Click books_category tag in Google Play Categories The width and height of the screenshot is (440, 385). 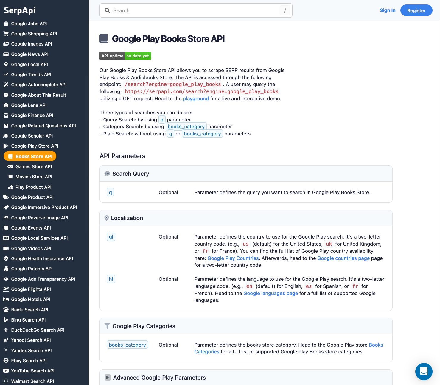click(x=127, y=345)
